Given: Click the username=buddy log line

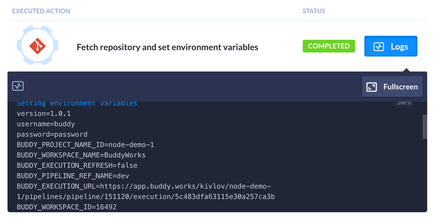Looking at the screenshot, I should click(46, 124).
